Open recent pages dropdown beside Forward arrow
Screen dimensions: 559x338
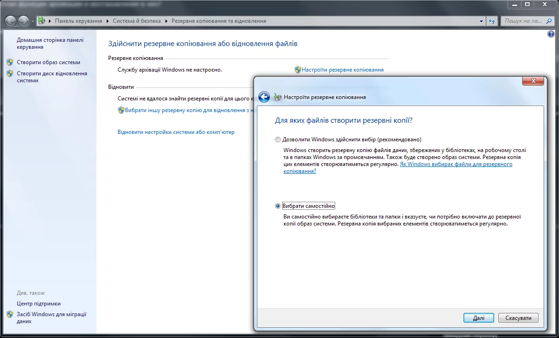[x=33, y=21]
